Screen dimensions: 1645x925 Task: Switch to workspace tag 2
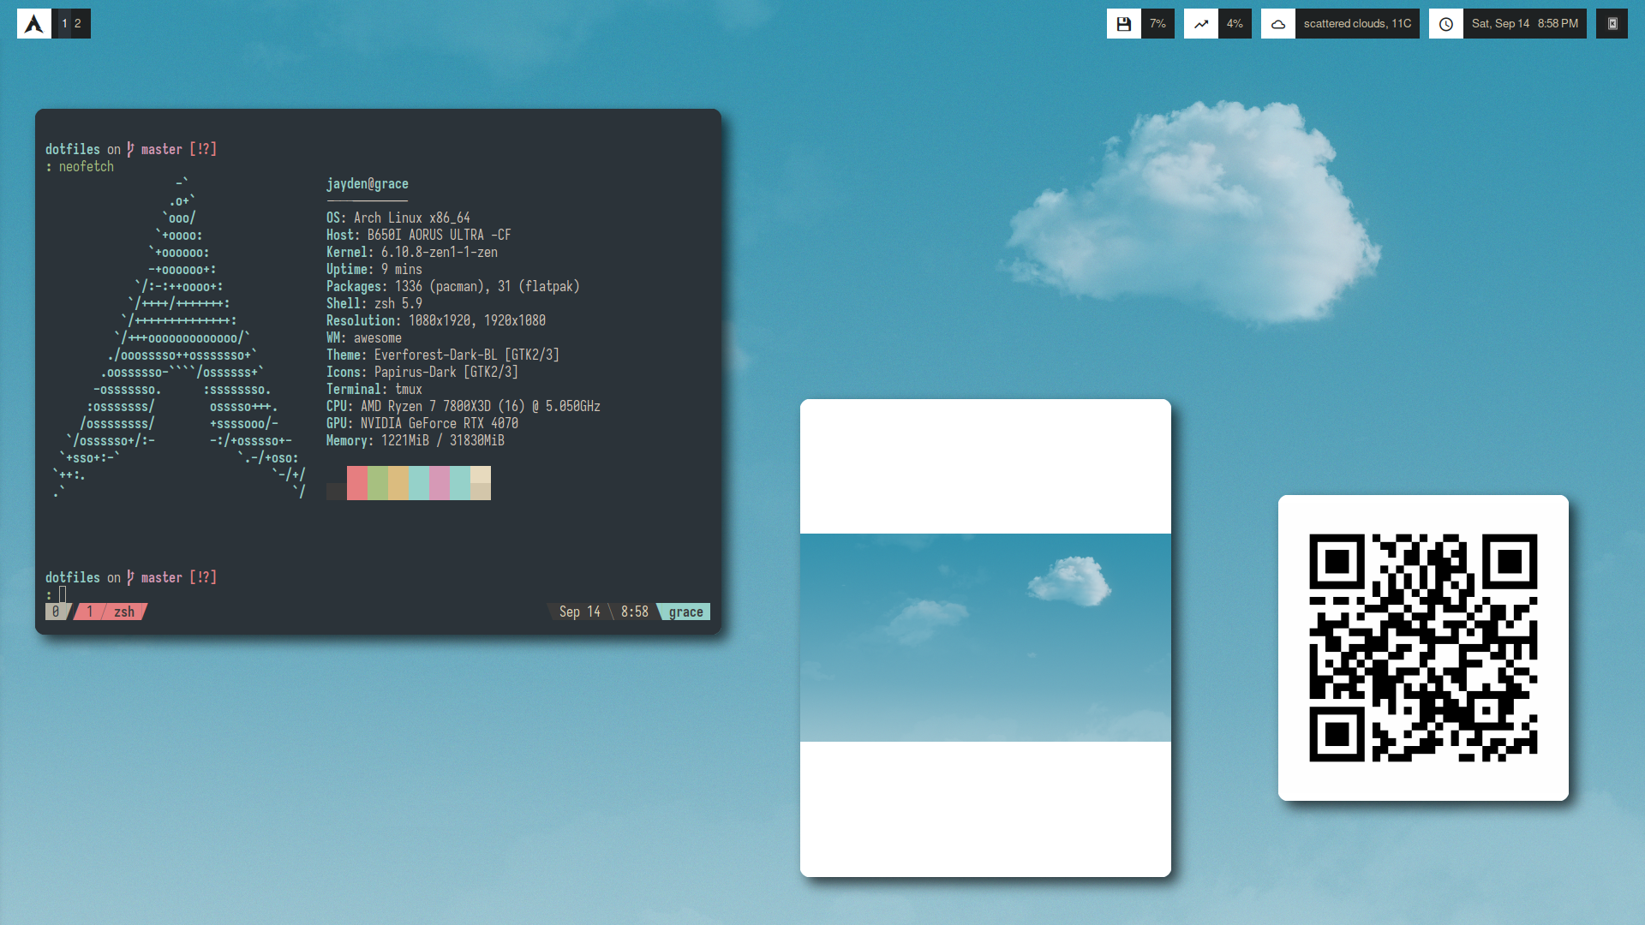(x=78, y=24)
